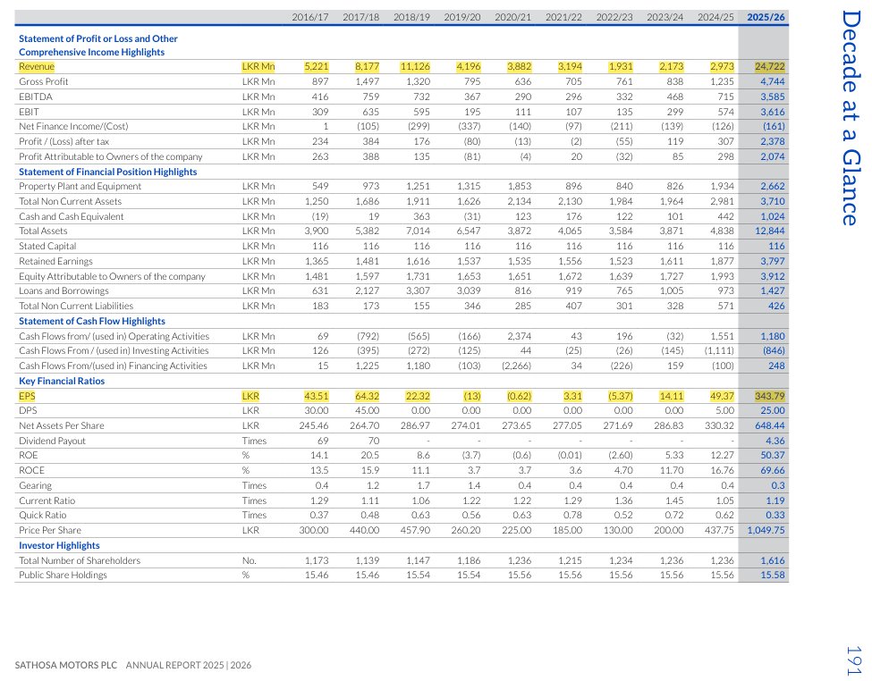Viewport: 872px width, 681px height.
Task: Click the 2016/17 column header
Action: tap(310, 17)
